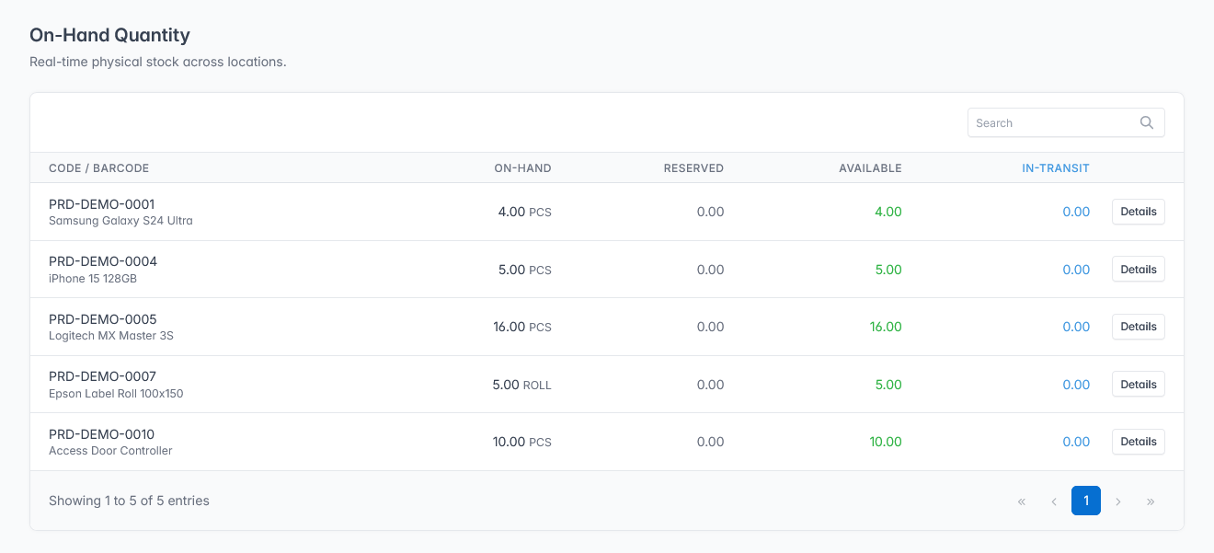The image size is (1214, 553).
Task: Click the Access Door Controller name
Action: pos(110,451)
